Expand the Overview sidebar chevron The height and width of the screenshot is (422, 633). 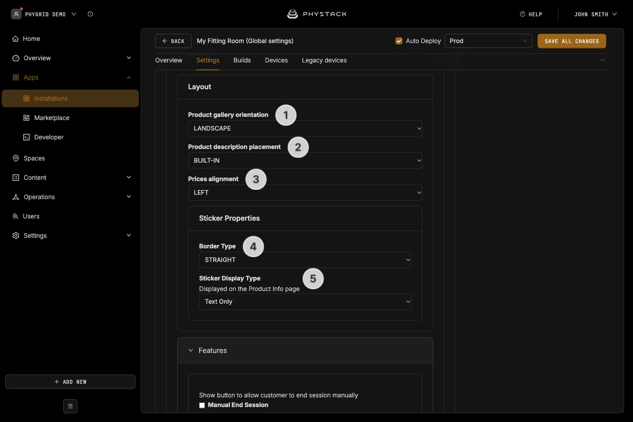[x=129, y=58]
